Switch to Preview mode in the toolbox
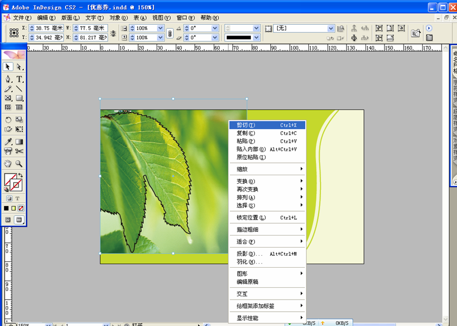Viewport: 457px width, 326px height. click(x=19, y=220)
